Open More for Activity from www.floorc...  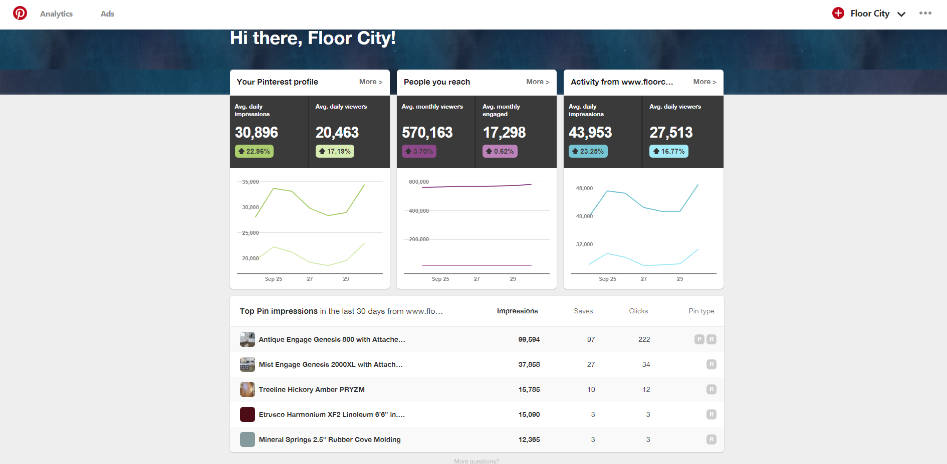(704, 82)
